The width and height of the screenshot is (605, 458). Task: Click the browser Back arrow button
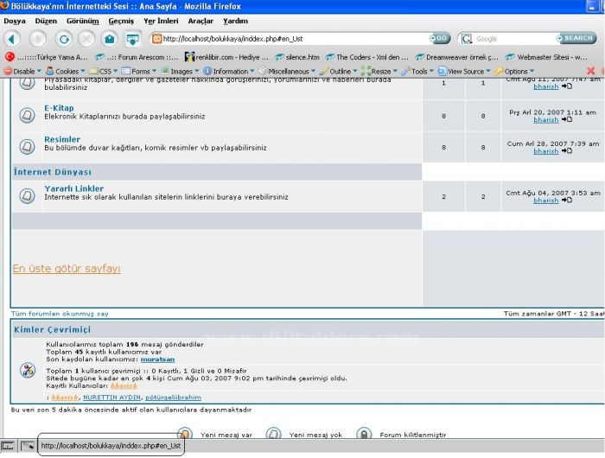tap(12, 39)
